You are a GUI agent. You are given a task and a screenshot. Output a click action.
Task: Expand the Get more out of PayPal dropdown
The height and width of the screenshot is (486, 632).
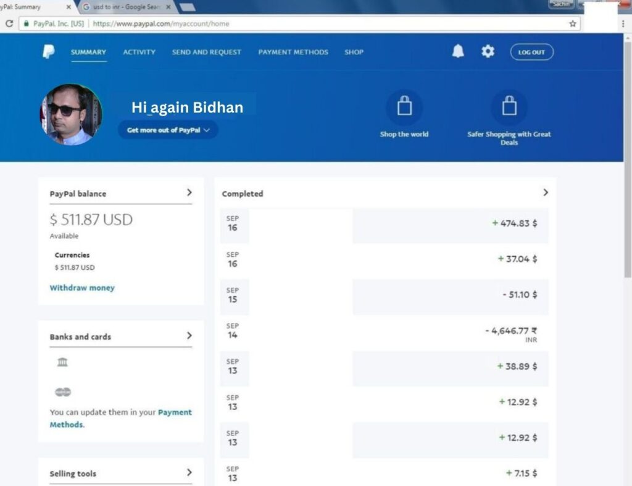coord(168,130)
